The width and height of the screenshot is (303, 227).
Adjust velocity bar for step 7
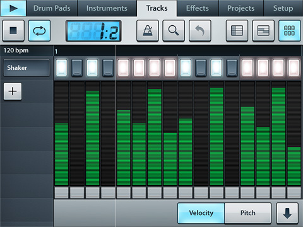155,137
